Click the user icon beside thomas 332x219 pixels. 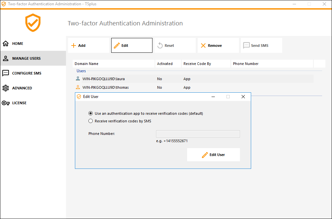click(78, 87)
